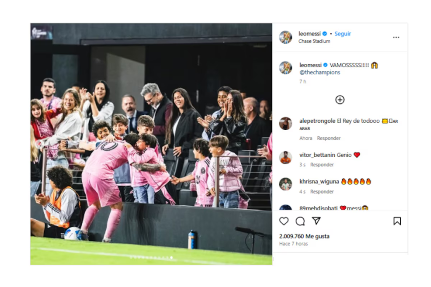Viewport: 431px width, 287px height.
Task: Click the Seguir follow button
Action: (343, 34)
